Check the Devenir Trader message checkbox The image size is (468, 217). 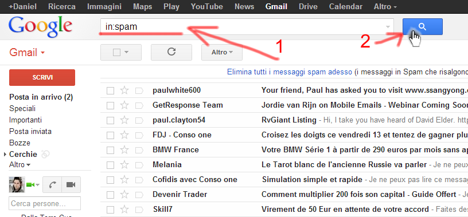pos(111,195)
